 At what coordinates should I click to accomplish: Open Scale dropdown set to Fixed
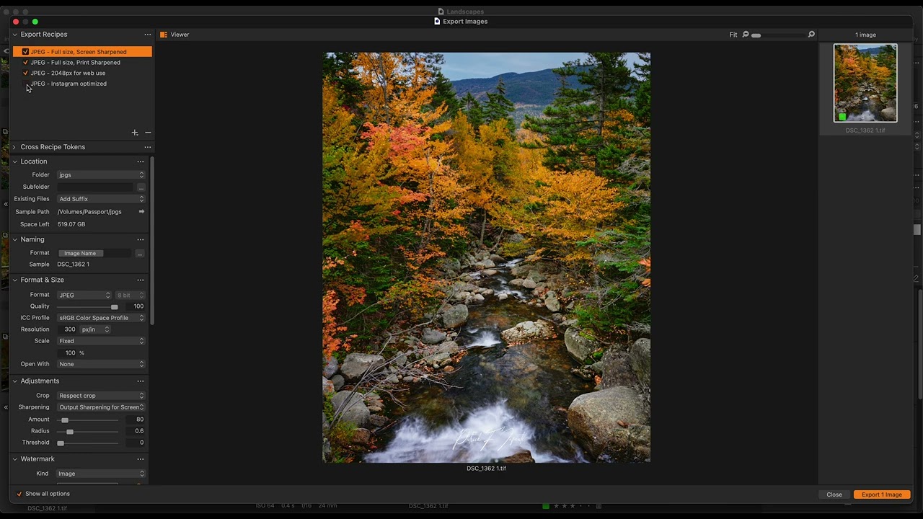click(101, 341)
